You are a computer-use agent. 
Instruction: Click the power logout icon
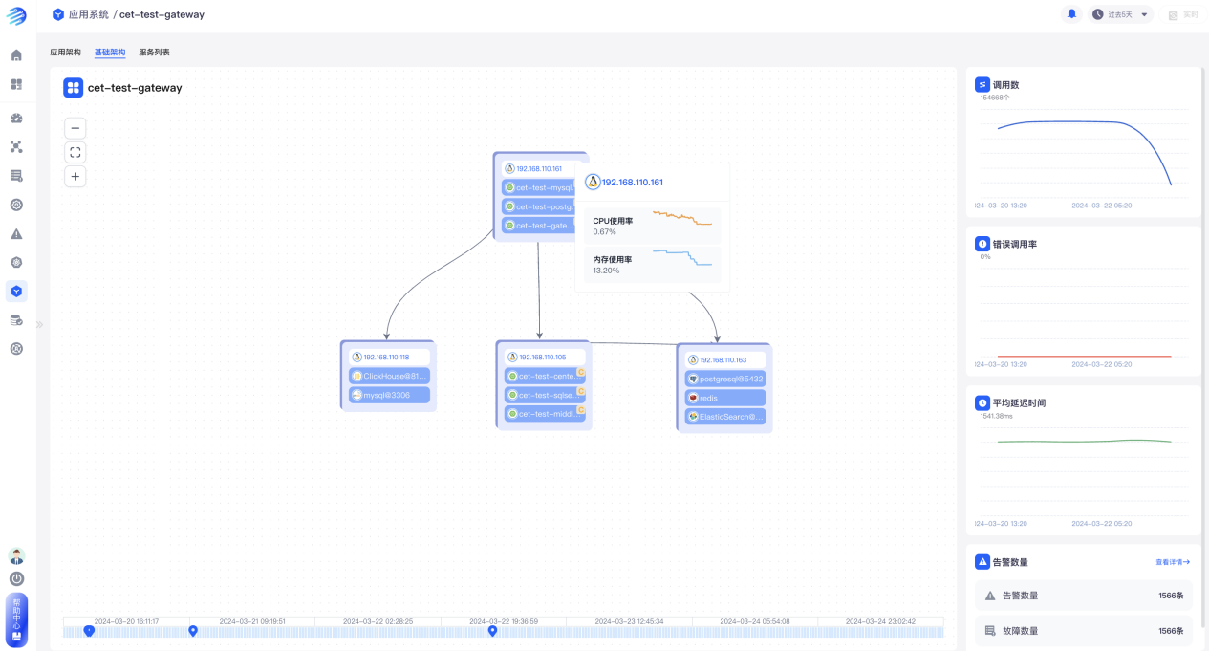[x=16, y=578]
